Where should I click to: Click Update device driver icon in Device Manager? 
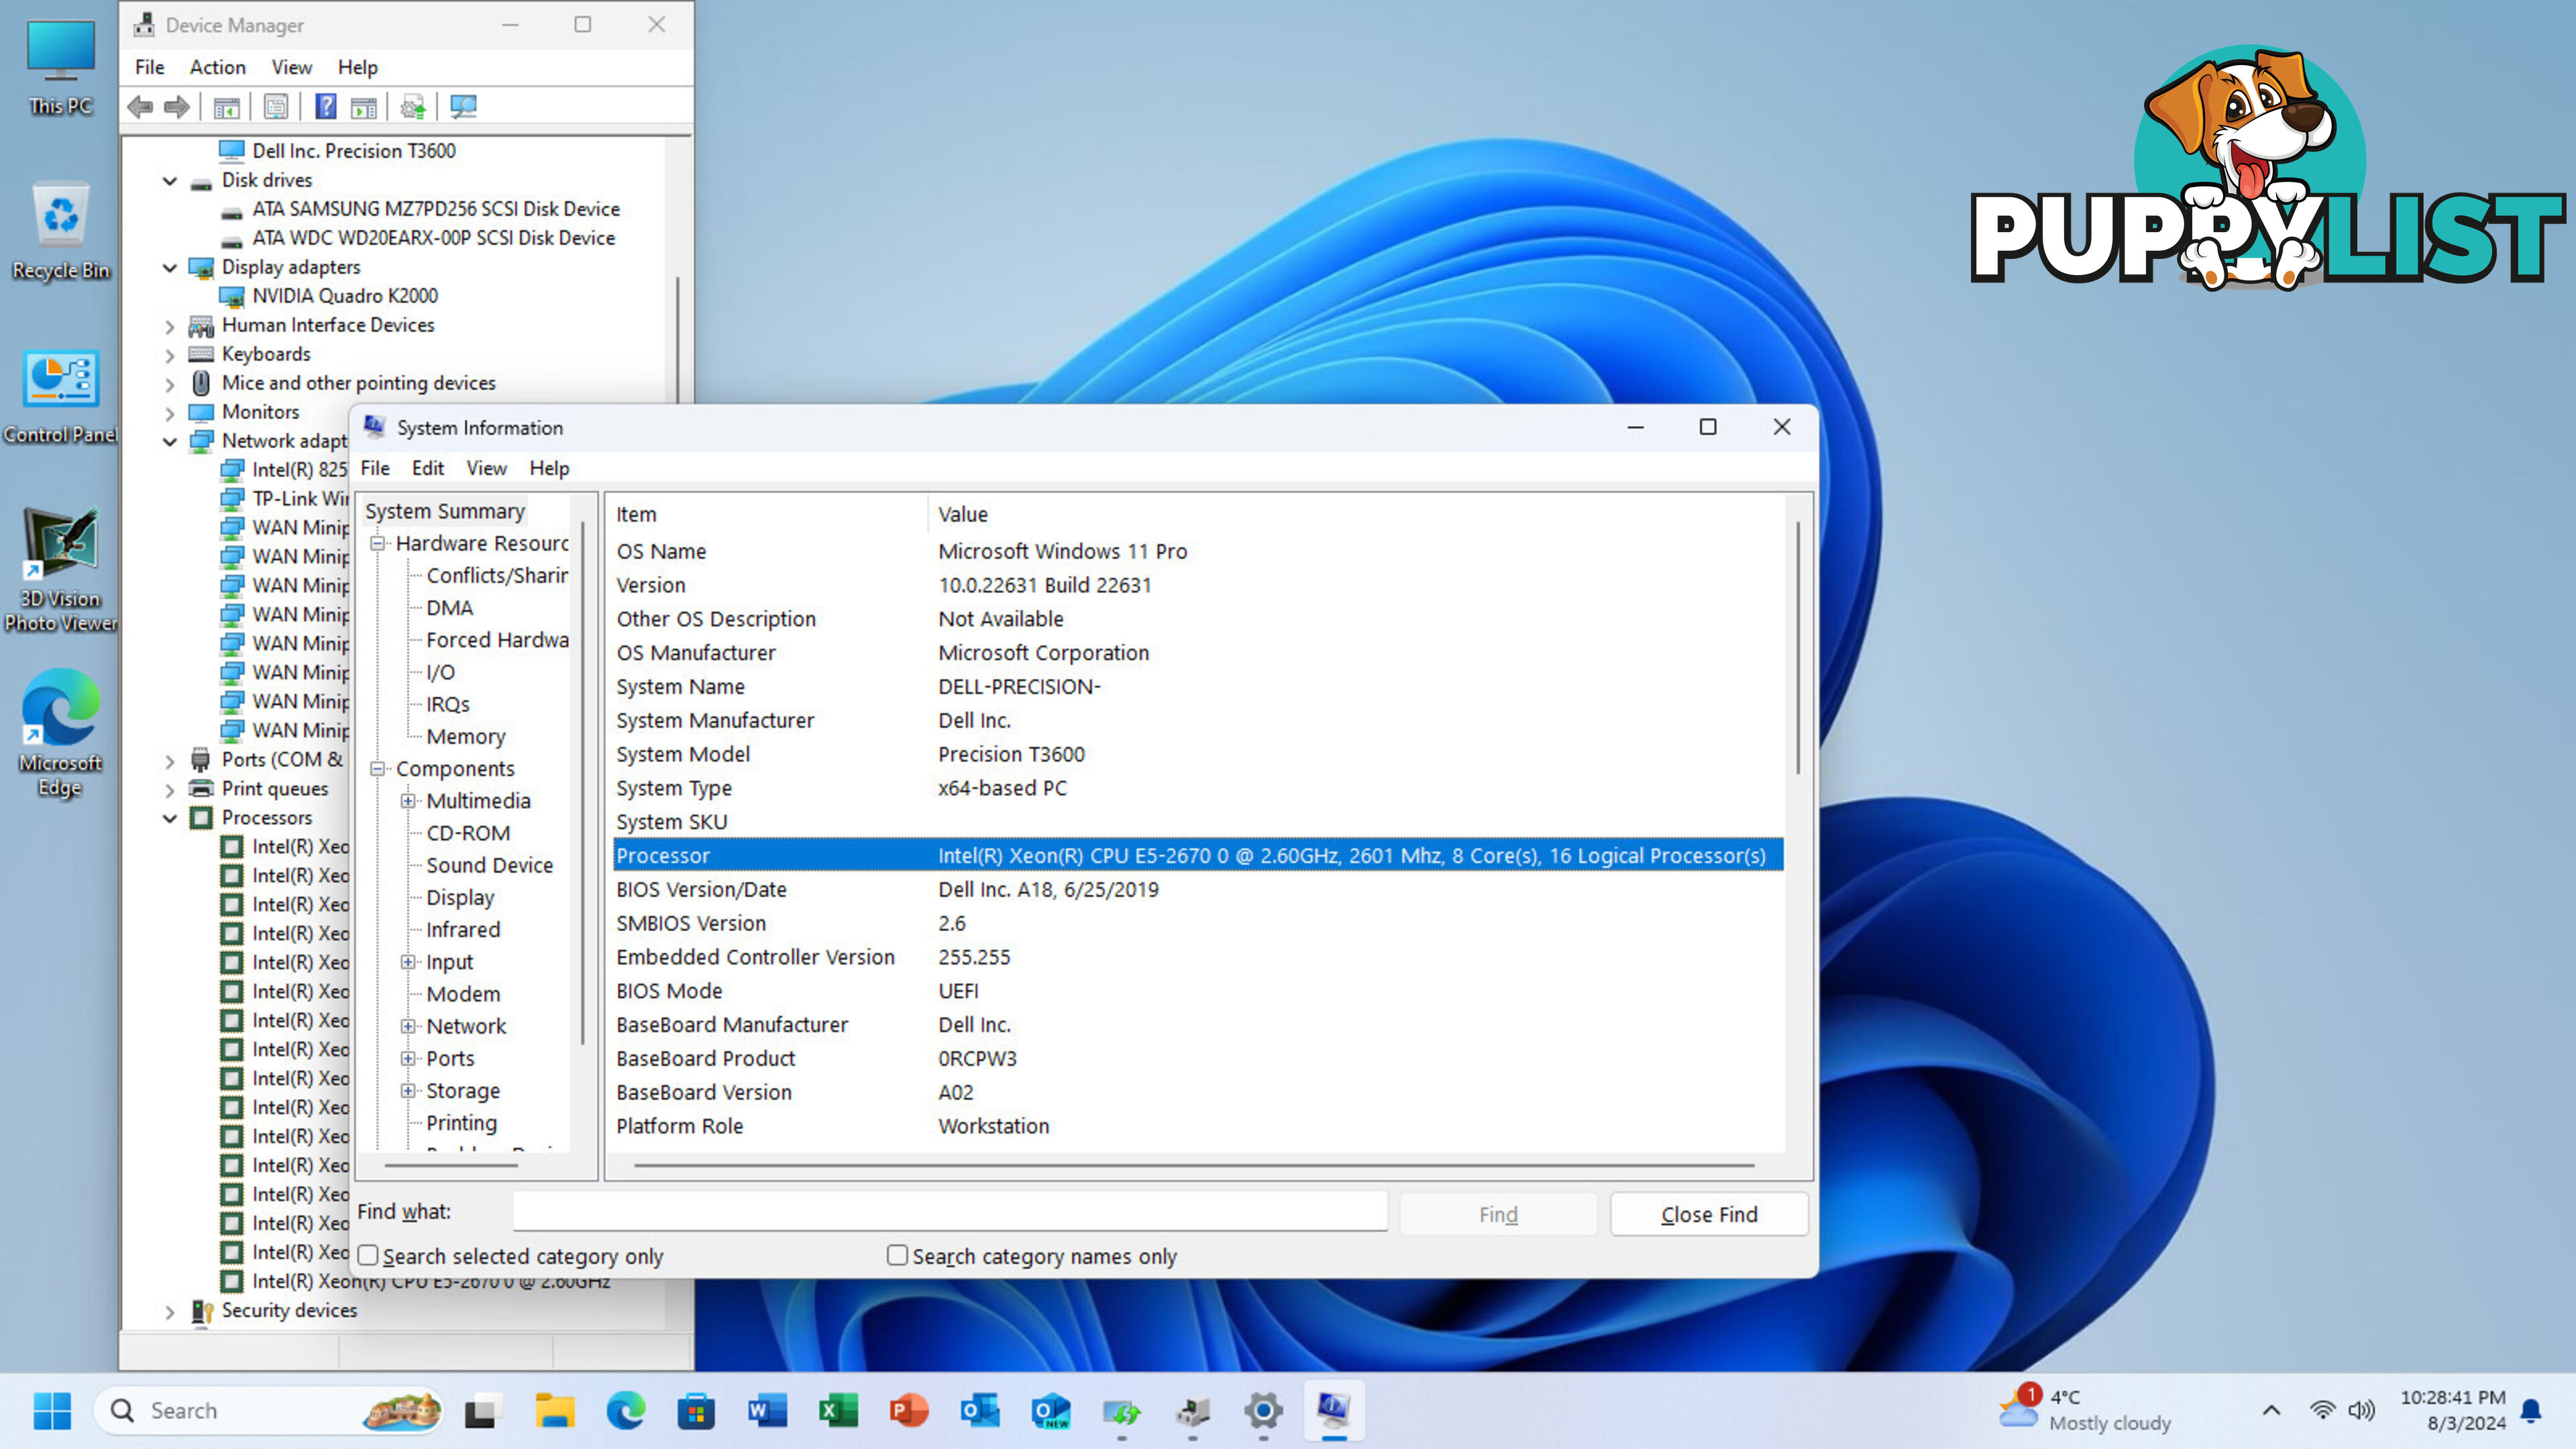click(x=413, y=106)
